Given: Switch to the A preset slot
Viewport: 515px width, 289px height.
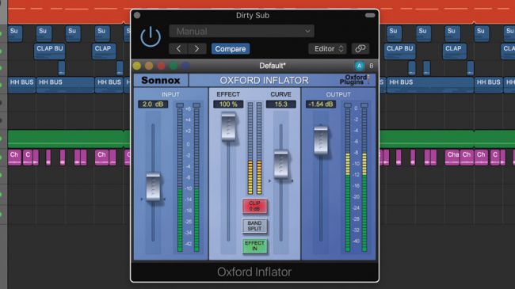Looking at the screenshot, I should (360, 66).
